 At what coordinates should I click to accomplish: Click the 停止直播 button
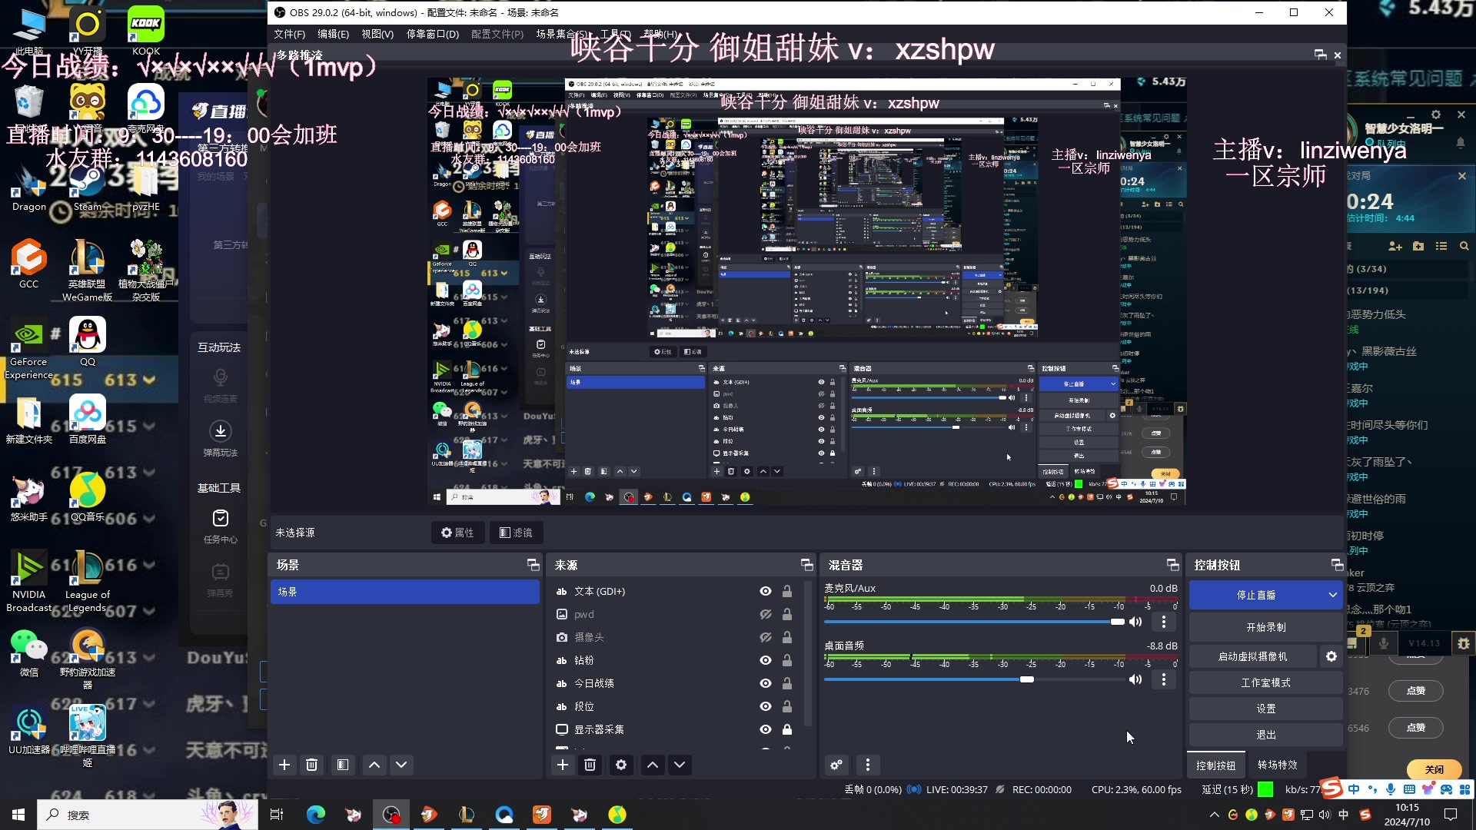click(1256, 595)
